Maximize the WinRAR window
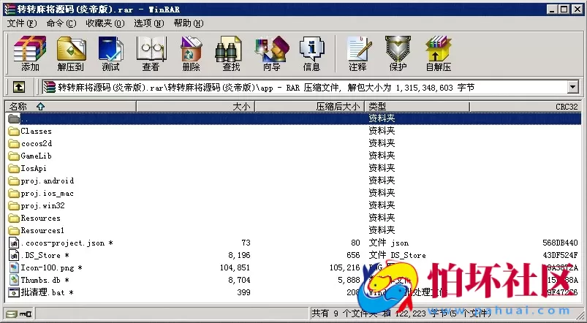The image size is (587, 323). pyautogui.click(x=564, y=9)
